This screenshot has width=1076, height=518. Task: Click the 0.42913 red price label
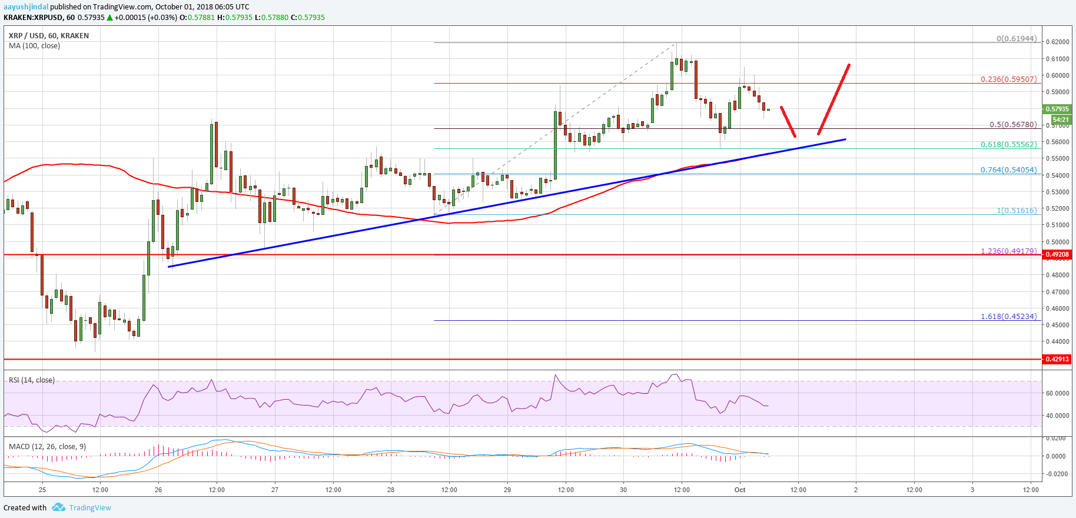click(1057, 359)
